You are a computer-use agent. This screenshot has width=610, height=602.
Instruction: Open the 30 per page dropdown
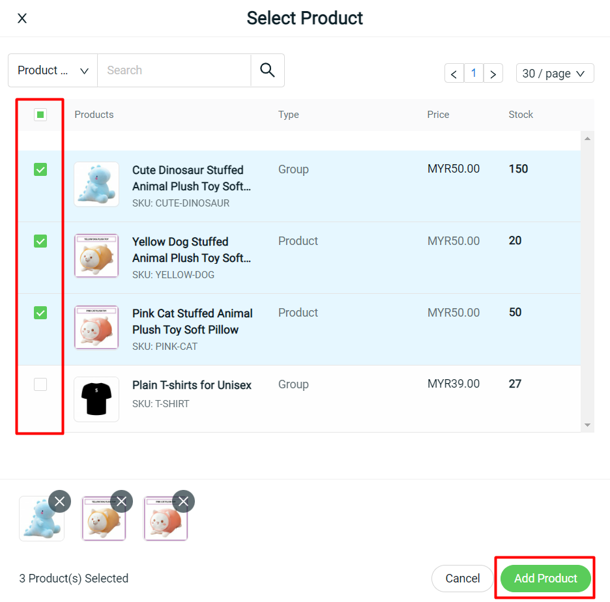555,73
